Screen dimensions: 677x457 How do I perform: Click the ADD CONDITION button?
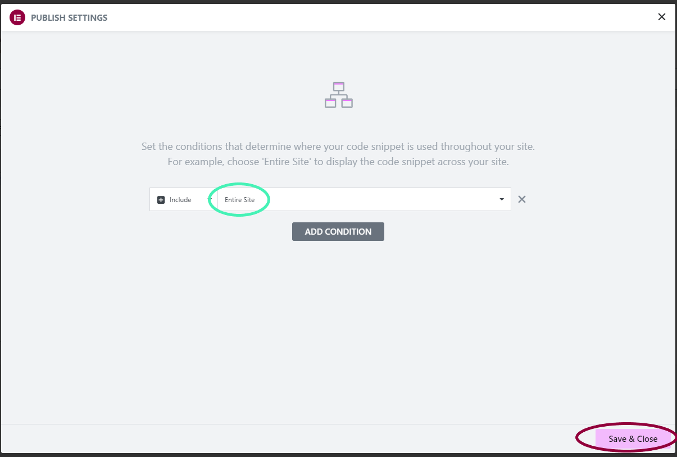338,231
